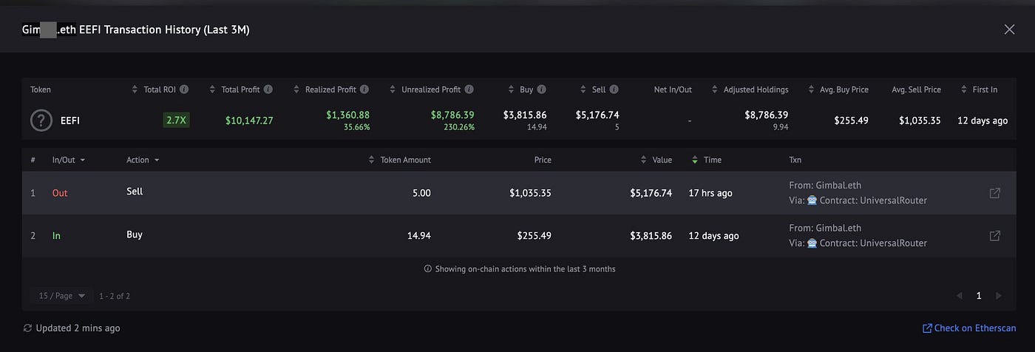
Task: Open external link for the Sell transaction
Action: [995, 193]
